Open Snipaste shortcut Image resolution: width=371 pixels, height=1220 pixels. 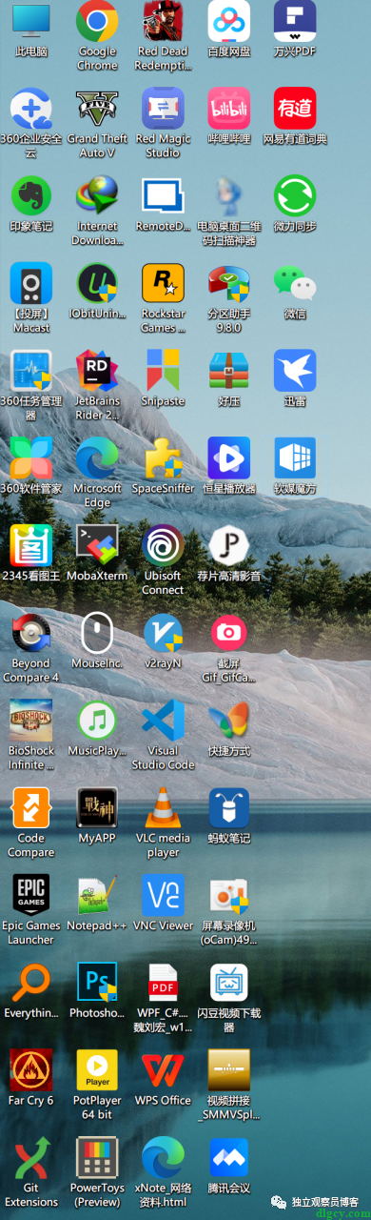click(x=163, y=370)
